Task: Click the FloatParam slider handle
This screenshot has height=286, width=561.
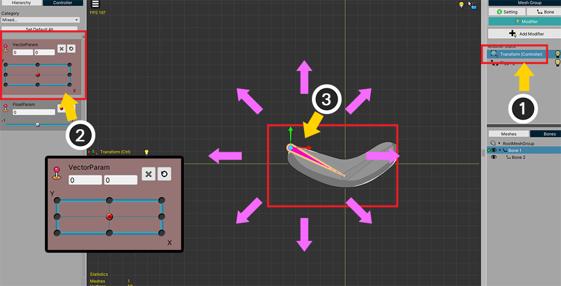Action: tap(38, 125)
